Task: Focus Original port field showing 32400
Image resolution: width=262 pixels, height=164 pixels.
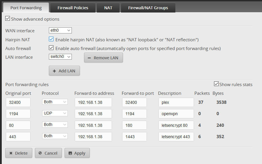Action: 18,102
